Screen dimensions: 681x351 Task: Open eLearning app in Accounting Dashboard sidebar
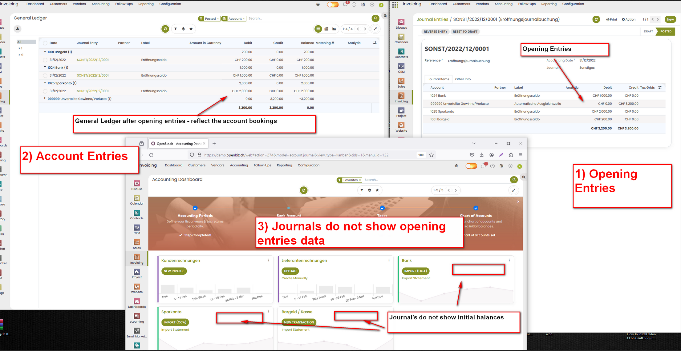coord(137,318)
